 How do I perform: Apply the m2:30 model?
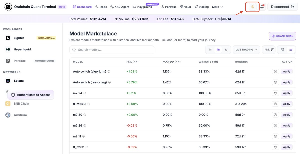tap(286, 115)
